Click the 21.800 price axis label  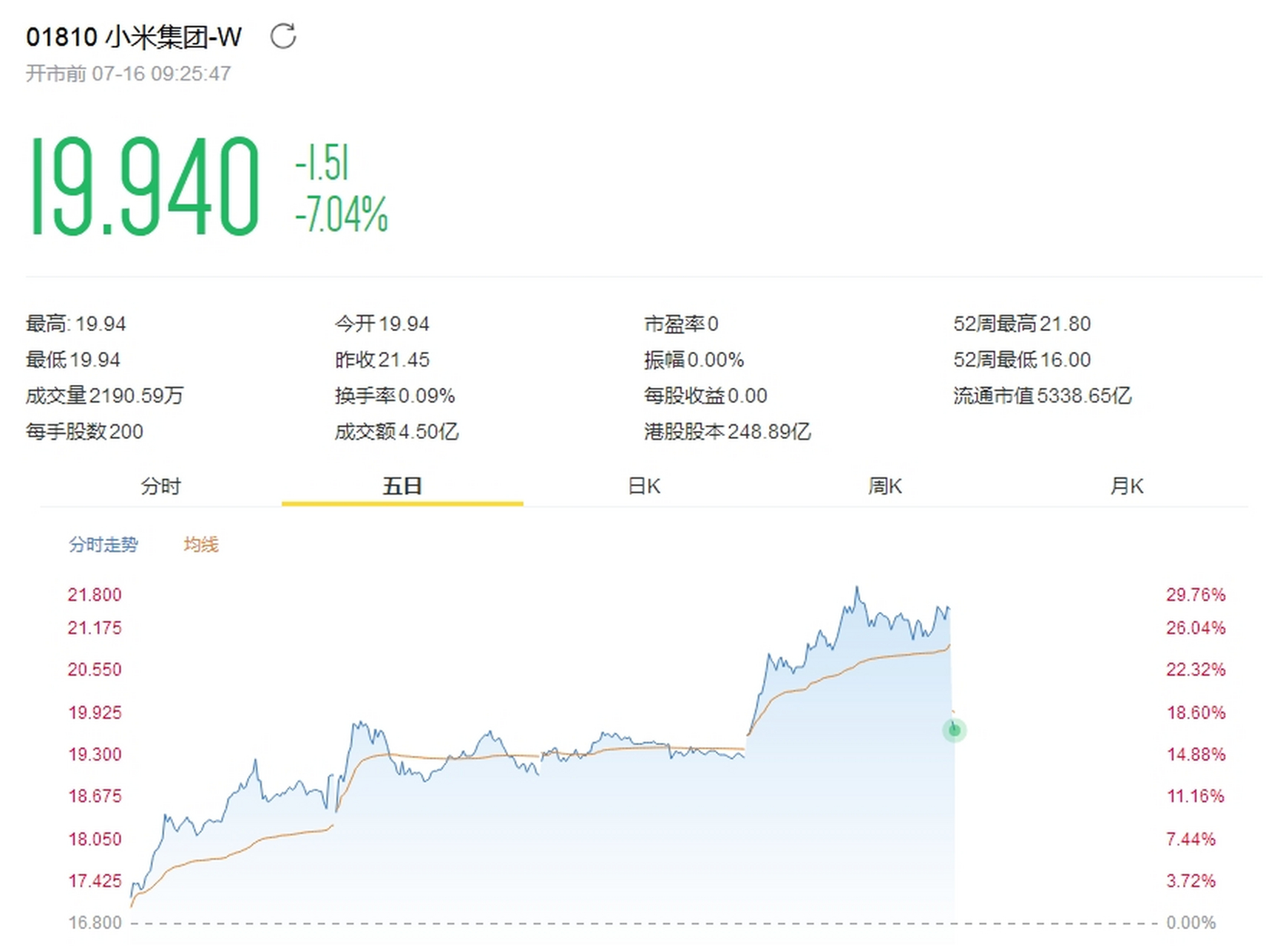pyautogui.click(x=95, y=595)
